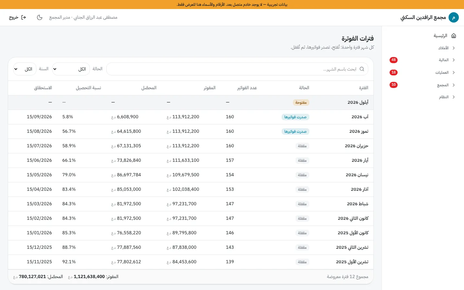This screenshot has width=464, height=290.
Task: Click the red 48 badge beside المالية
Action: 393,60
